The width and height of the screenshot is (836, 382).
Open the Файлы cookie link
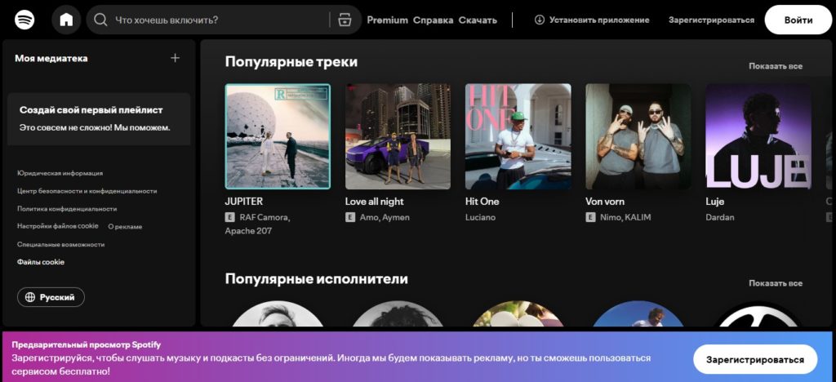[x=41, y=262]
